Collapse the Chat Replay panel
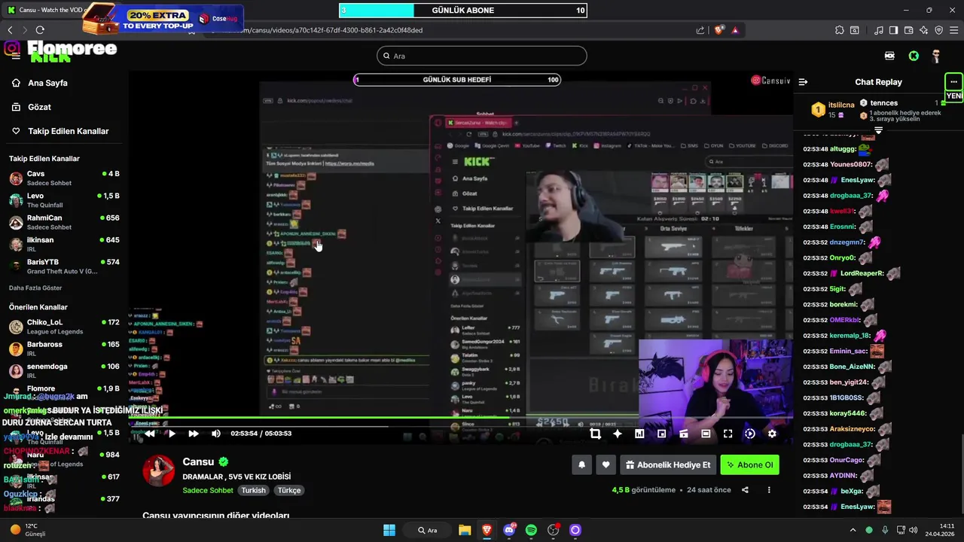The width and height of the screenshot is (964, 542). pos(804,82)
